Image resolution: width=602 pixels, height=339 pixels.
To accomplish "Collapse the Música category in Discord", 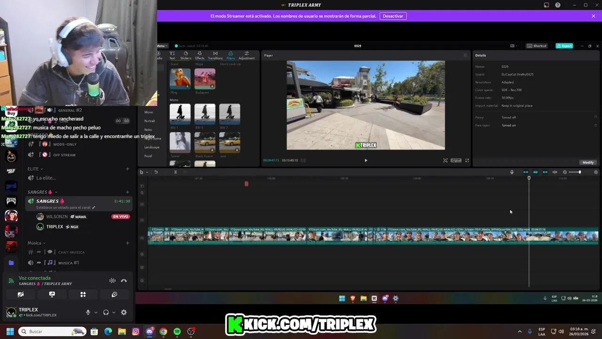I will pyautogui.click(x=36, y=243).
